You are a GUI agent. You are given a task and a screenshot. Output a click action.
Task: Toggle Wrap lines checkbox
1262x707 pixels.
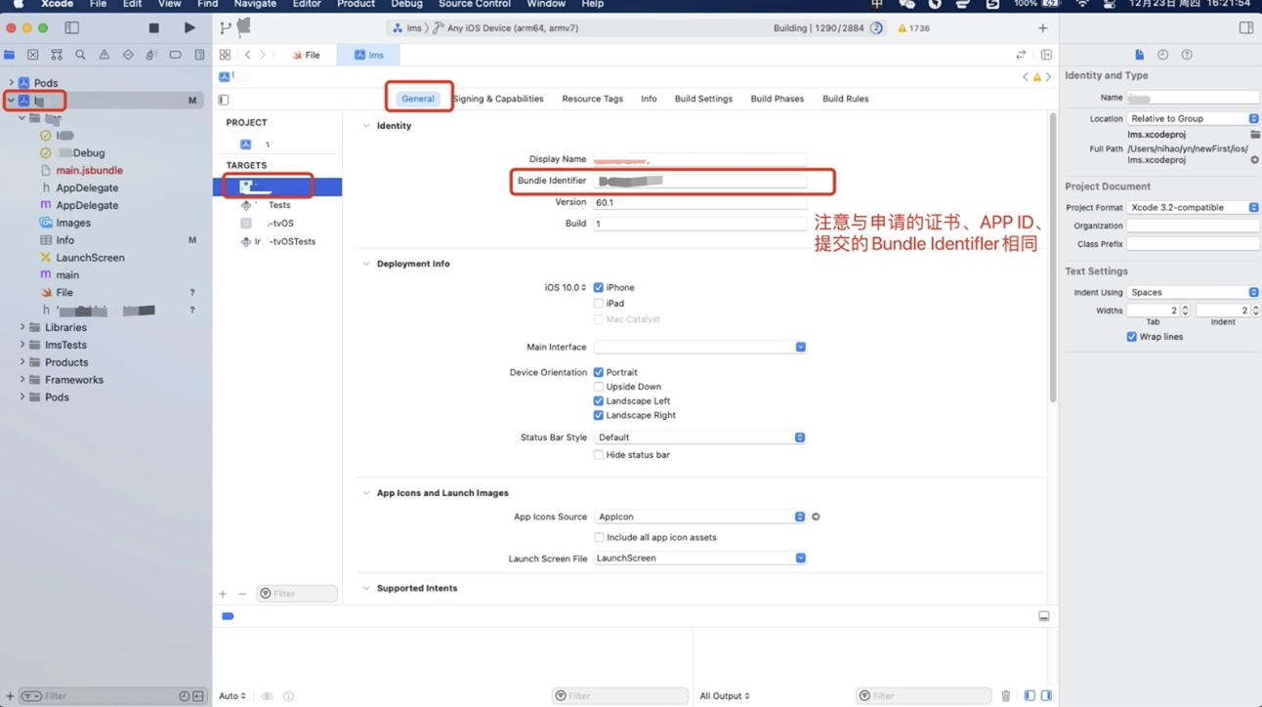[1131, 337]
